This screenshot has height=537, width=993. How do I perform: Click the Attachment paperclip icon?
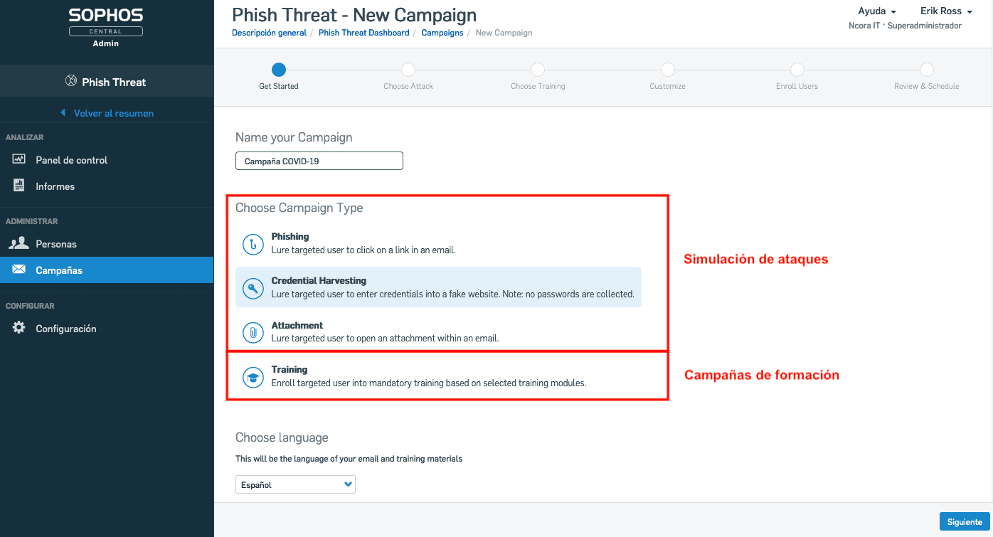(253, 332)
